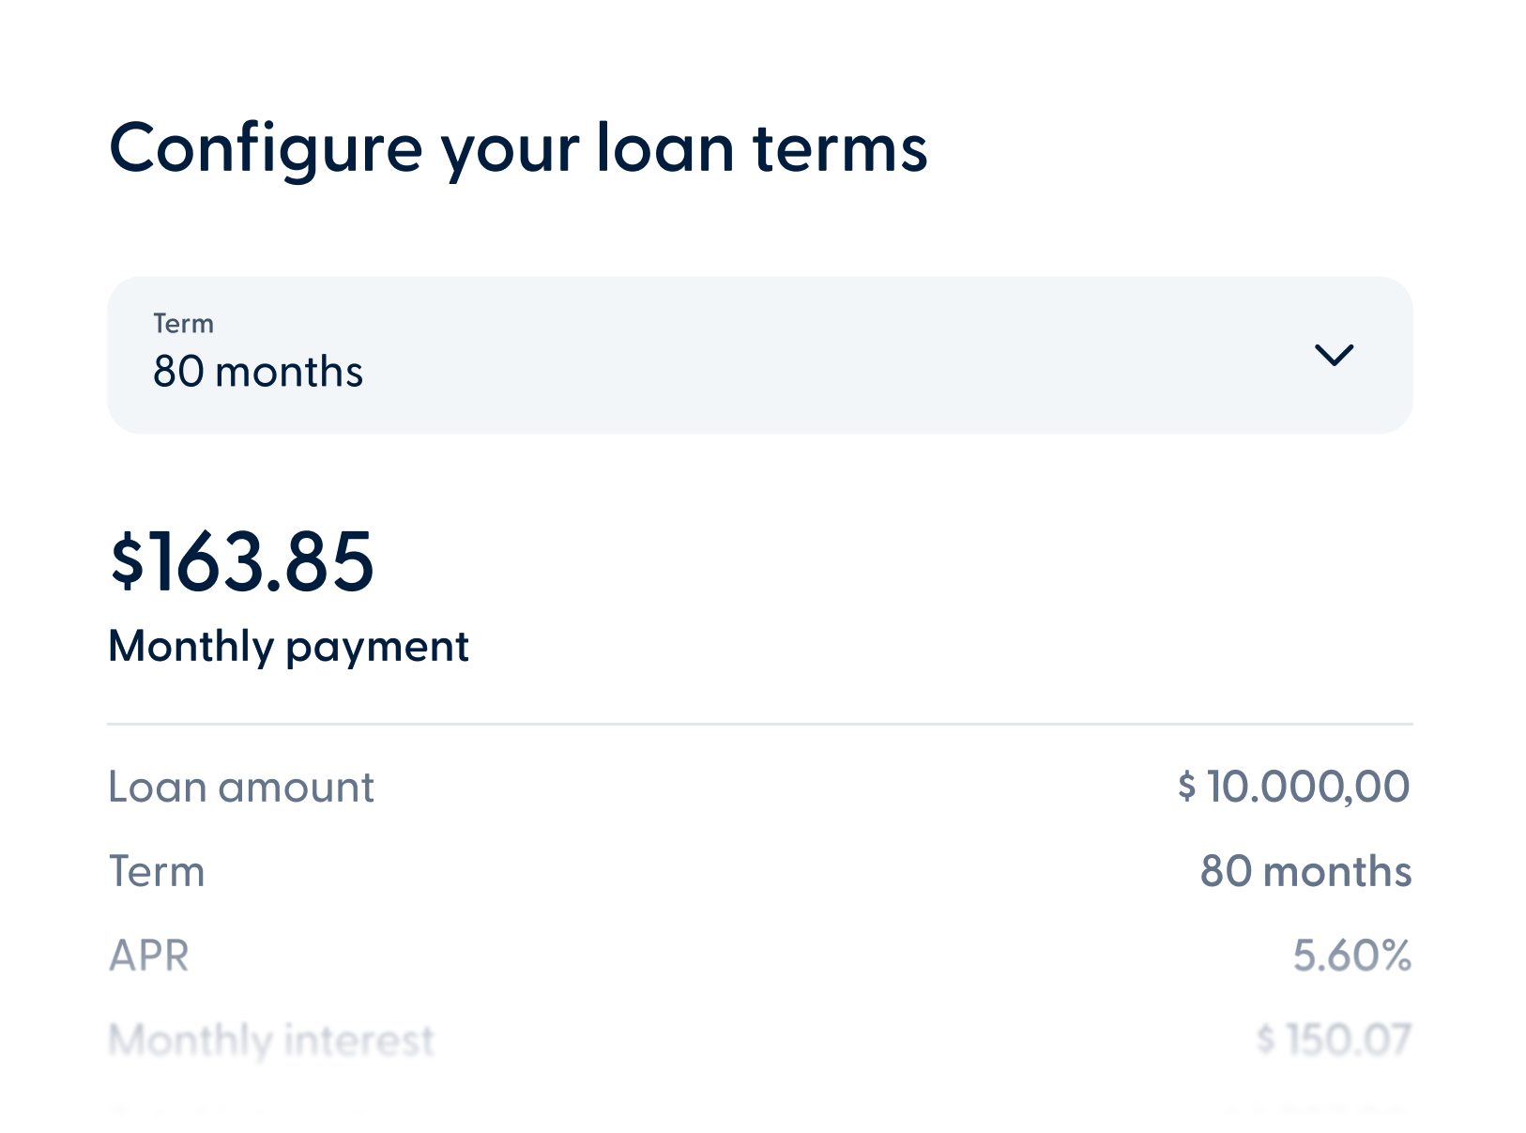Click the "Loan amount" row label
The height and width of the screenshot is (1133, 1526).
coord(241,787)
